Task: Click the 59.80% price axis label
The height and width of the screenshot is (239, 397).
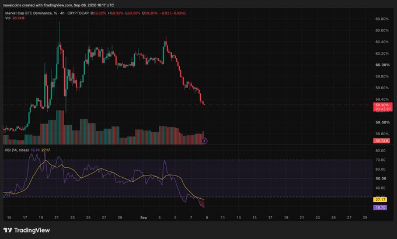Action: click(x=382, y=76)
